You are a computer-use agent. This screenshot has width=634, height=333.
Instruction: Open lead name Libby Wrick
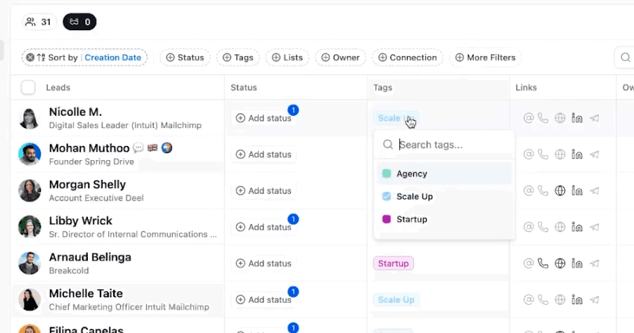80,221
